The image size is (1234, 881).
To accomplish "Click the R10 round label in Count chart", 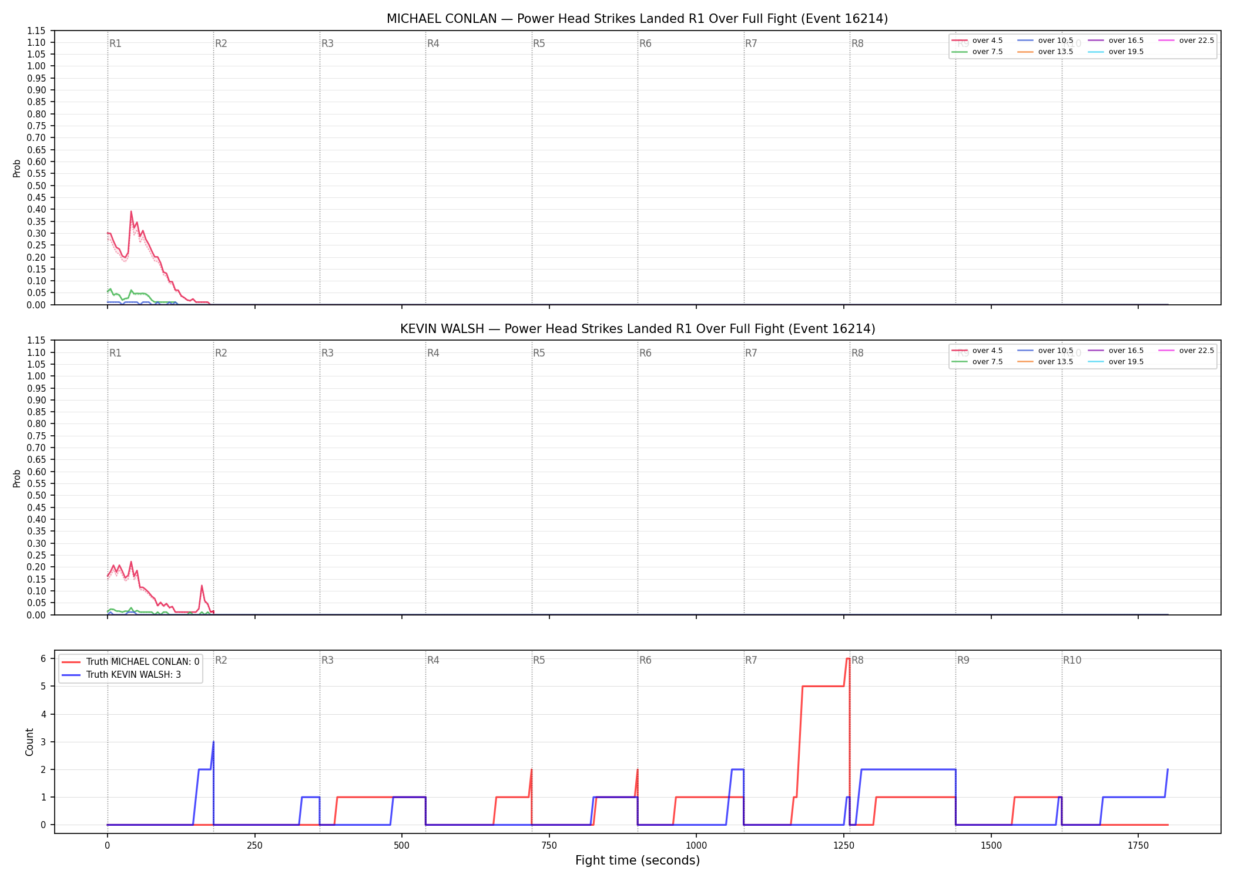I will coord(1072,660).
